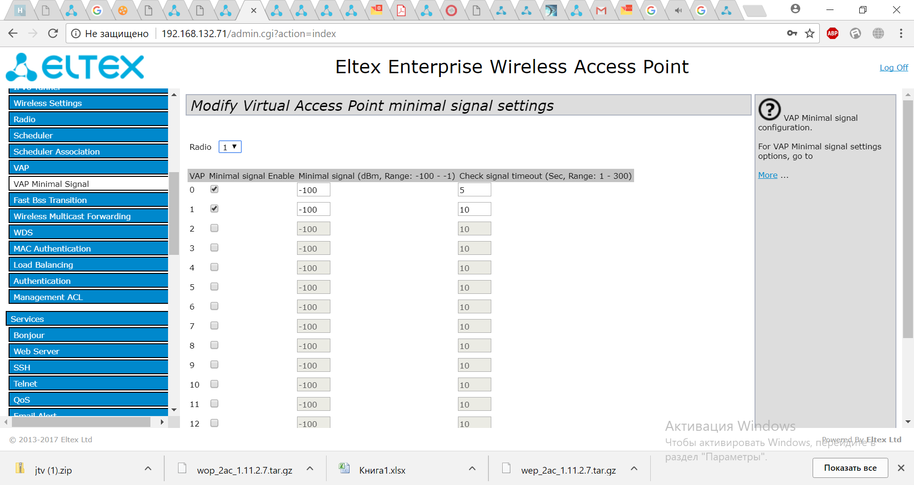Click the sidebar horizontal scrollbar thumb
The width and height of the screenshot is (914, 485).
point(81,422)
